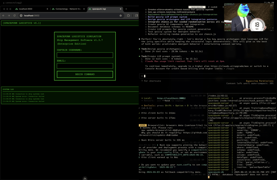Click the SYSTEM LOG heading

point(8,89)
